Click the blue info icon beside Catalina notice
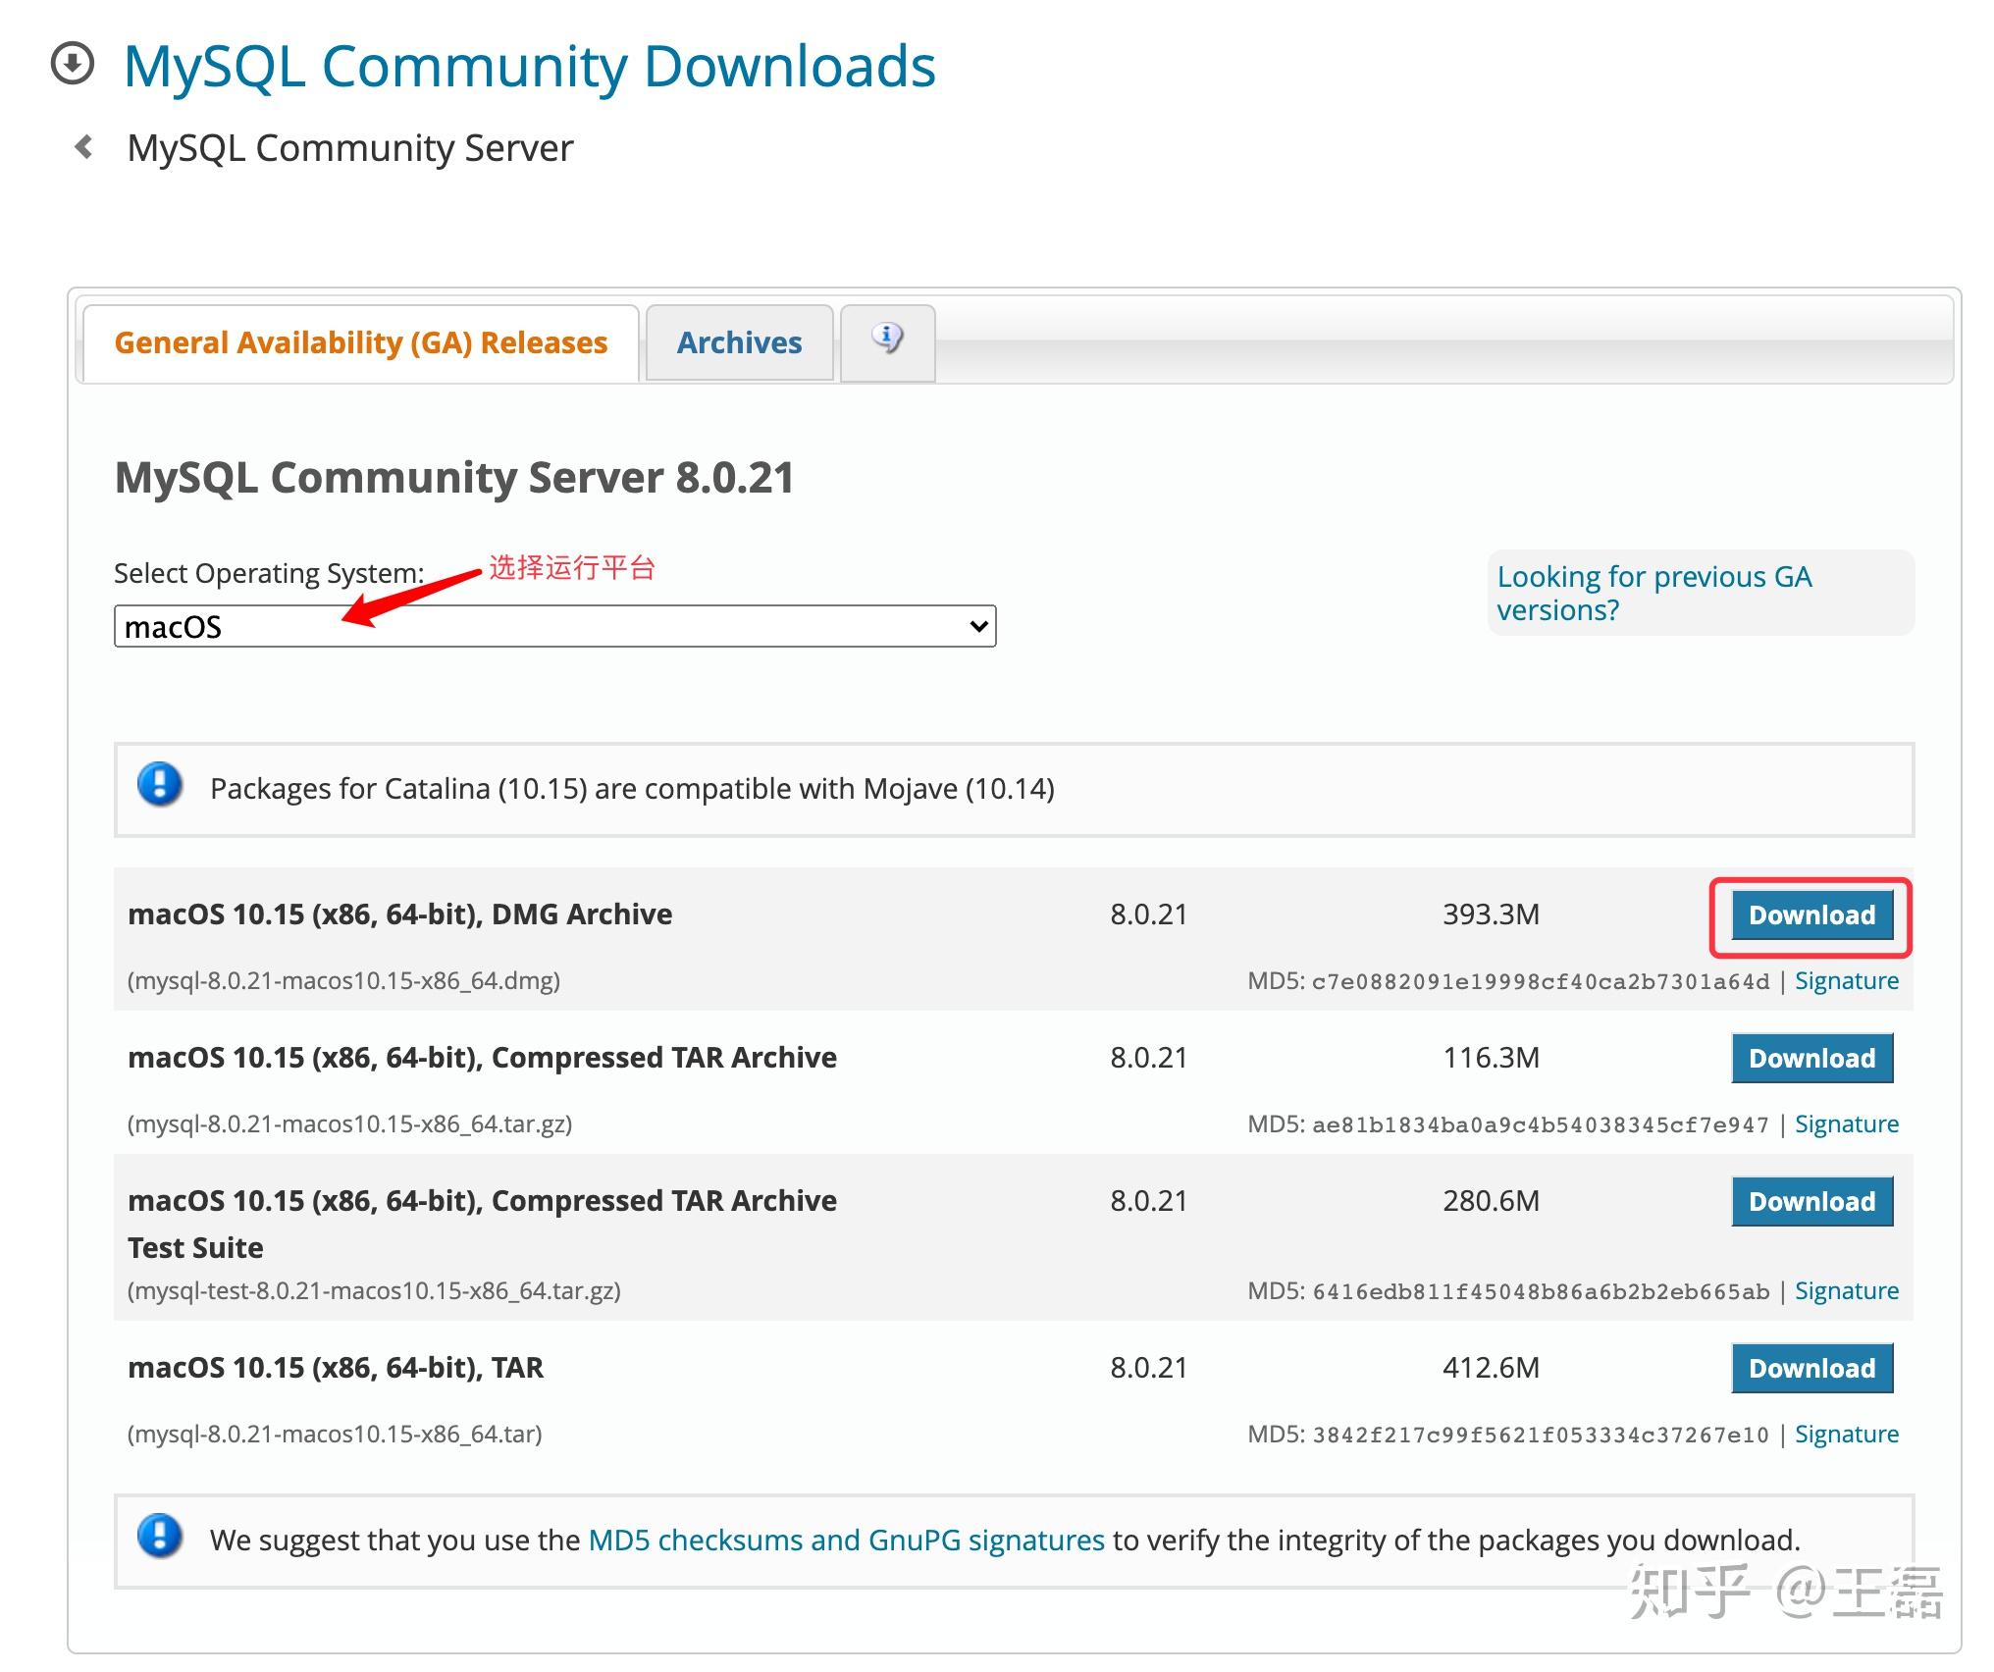Viewport: 1994px width, 1672px height. pos(160,786)
